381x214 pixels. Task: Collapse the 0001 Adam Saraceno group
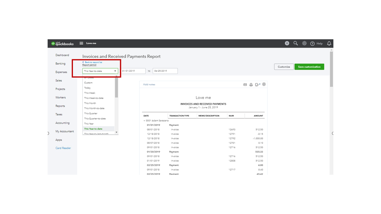144,120
